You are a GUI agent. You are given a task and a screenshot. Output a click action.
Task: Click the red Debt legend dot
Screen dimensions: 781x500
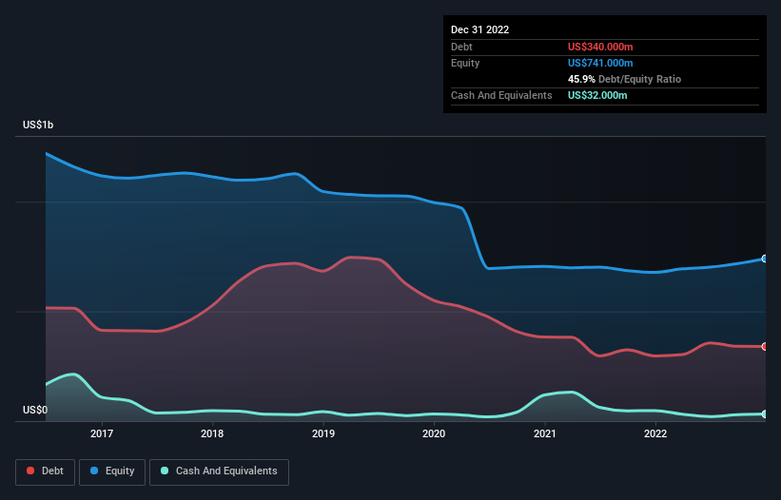(x=30, y=471)
